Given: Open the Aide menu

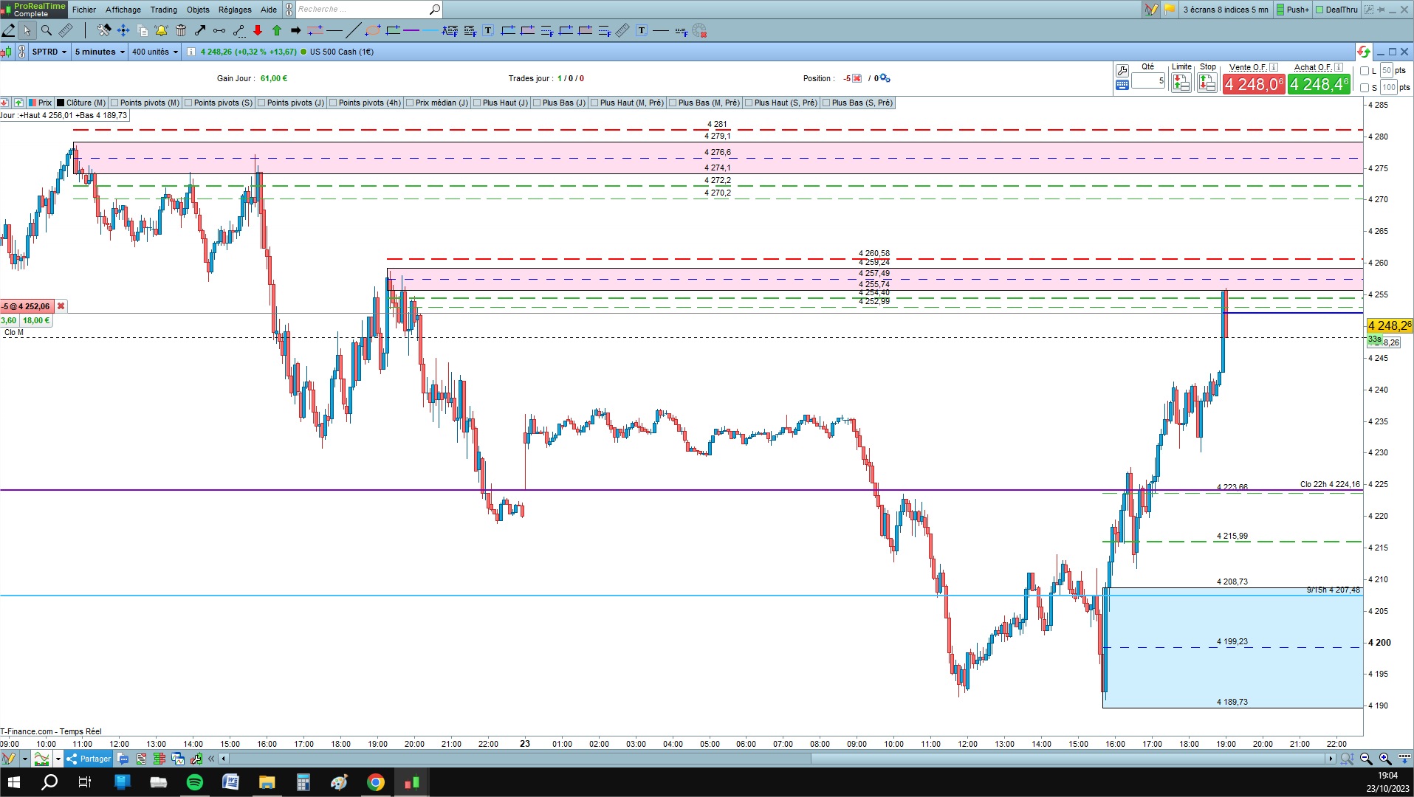Looking at the screenshot, I should tap(269, 10).
